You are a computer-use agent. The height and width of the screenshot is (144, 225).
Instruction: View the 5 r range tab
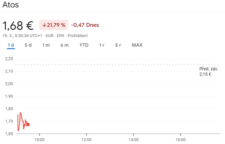[x=118, y=45]
